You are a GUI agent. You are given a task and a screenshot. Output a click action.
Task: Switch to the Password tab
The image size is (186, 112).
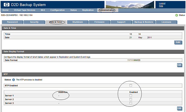coord(12,22)
